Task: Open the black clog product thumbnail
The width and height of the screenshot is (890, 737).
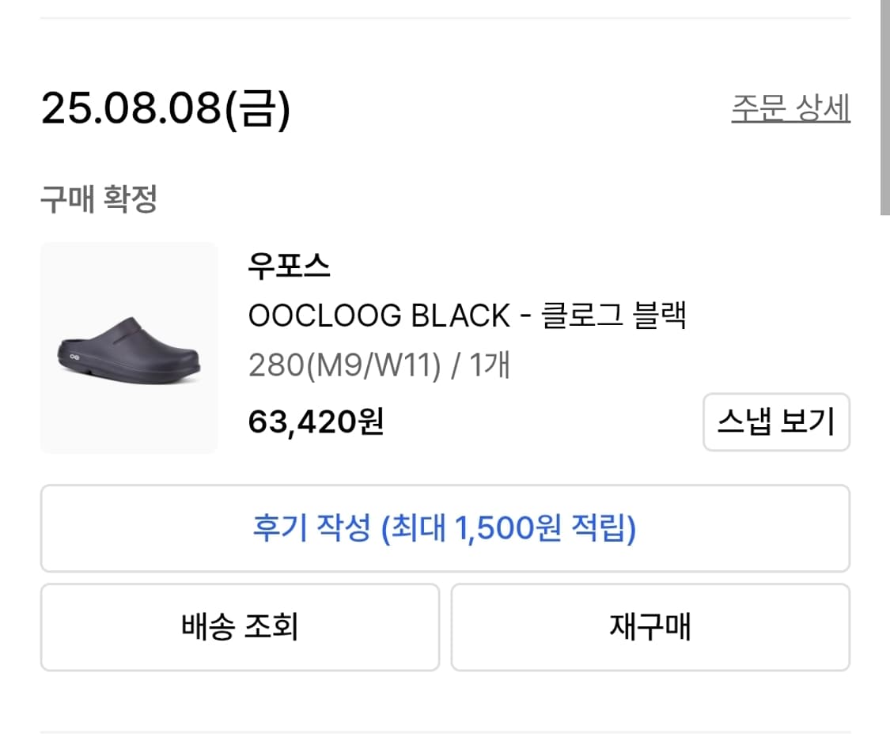Action: (x=129, y=348)
